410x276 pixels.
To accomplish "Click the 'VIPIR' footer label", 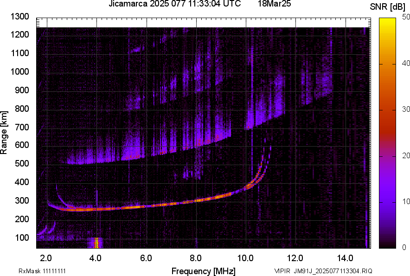I will (x=282, y=271).
